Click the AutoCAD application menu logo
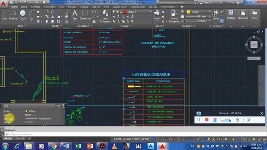Viewport: 267px width, 150px height. 3,4
